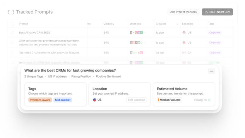Click Bulk Import CSV button
The width and height of the screenshot is (245, 138).
pos(217,12)
